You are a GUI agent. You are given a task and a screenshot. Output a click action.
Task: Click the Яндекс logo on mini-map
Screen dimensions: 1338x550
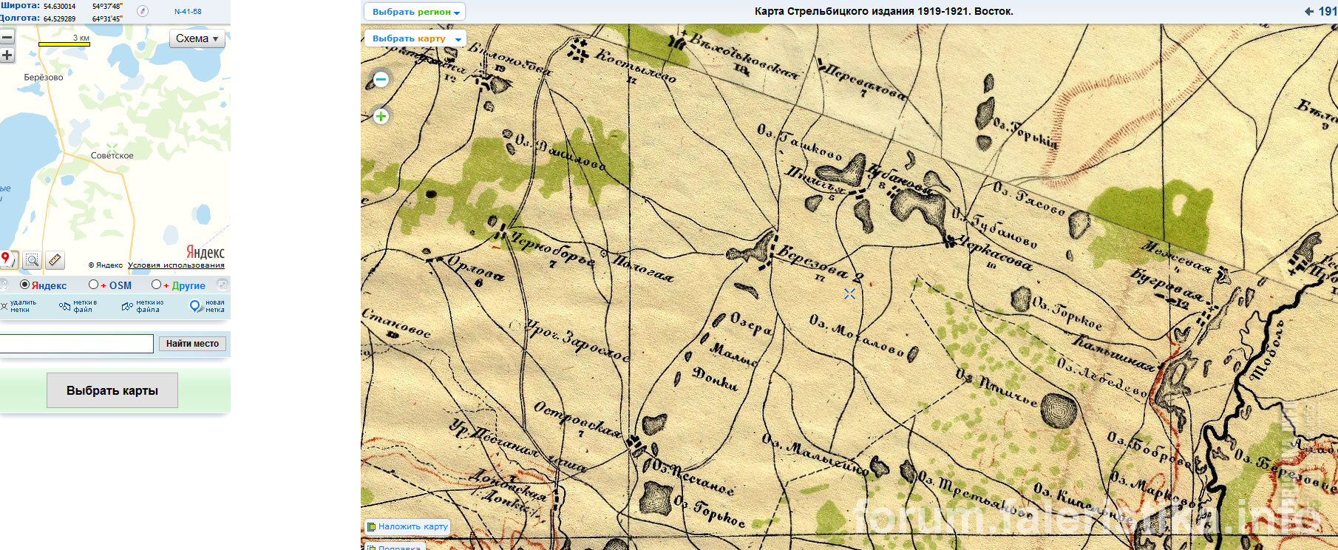point(205,252)
